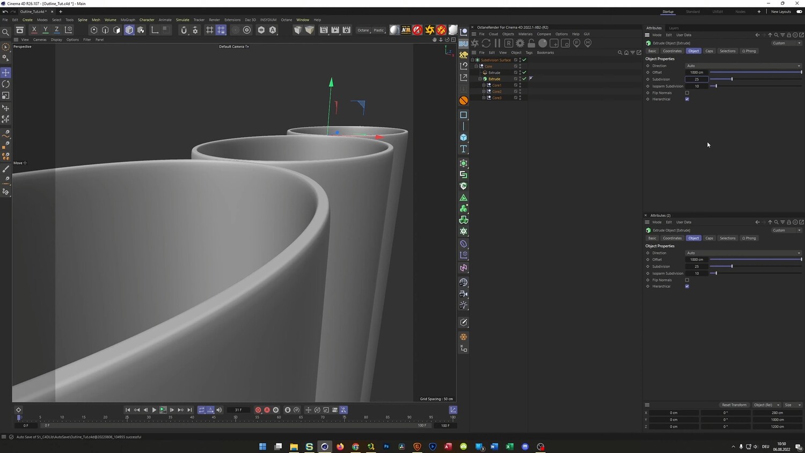Enable Flip Normals in upper Attributes panel

click(687, 93)
